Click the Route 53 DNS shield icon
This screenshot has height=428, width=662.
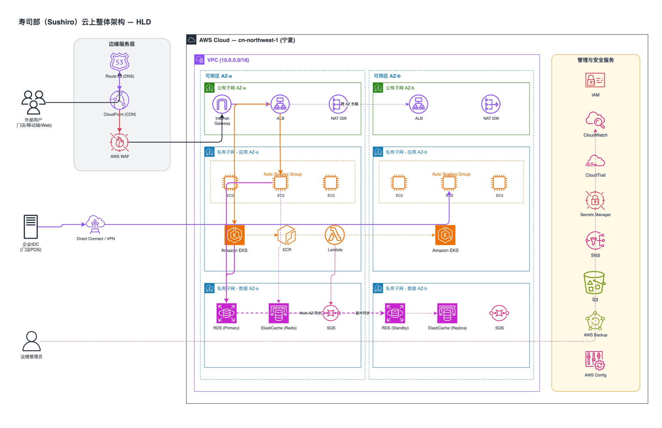click(119, 62)
